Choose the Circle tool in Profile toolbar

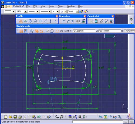tap(30, 21)
